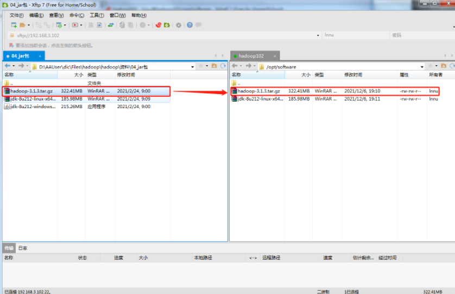Switch to the 日志 log tab
This screenshot has width=455, height=294.
tap(23, 248)
